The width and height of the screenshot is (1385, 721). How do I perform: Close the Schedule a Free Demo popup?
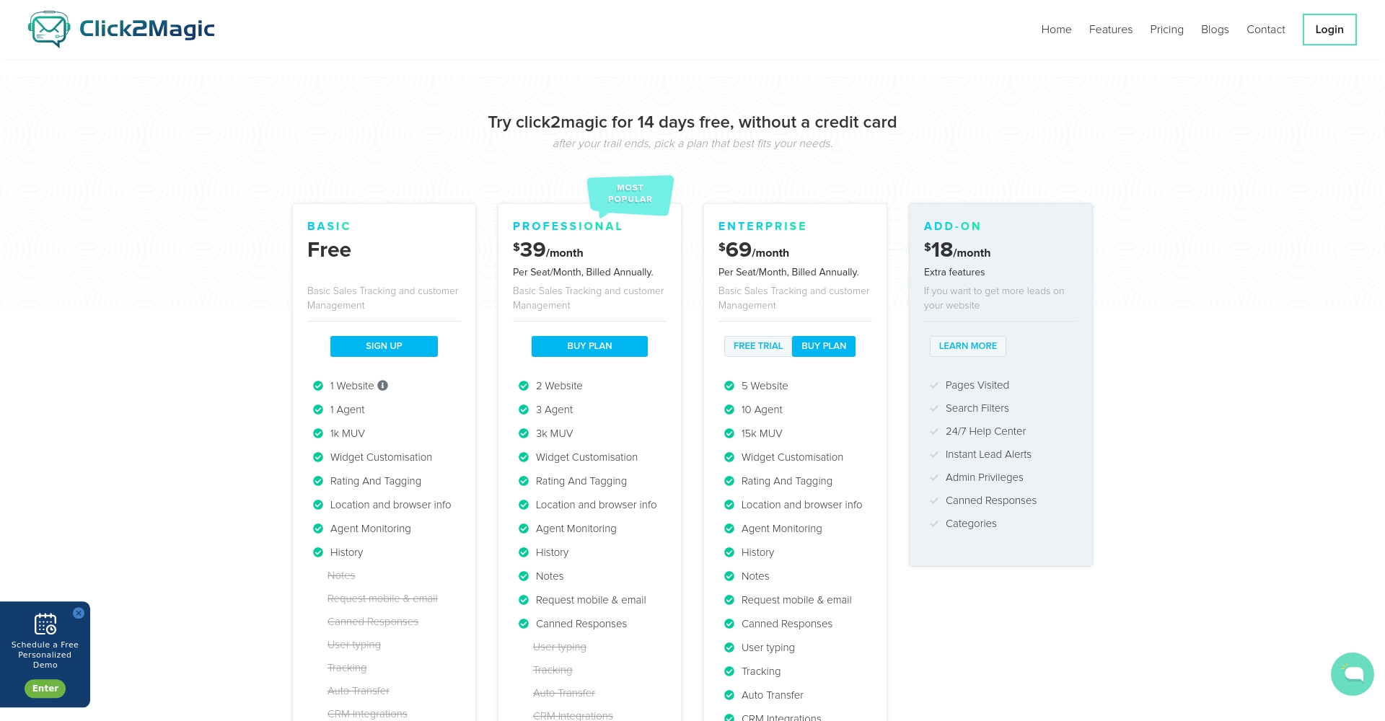tap(79, 613)
